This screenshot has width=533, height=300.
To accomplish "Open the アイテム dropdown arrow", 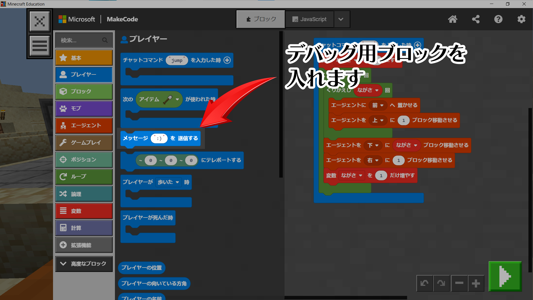I will (x=177, y=99).
